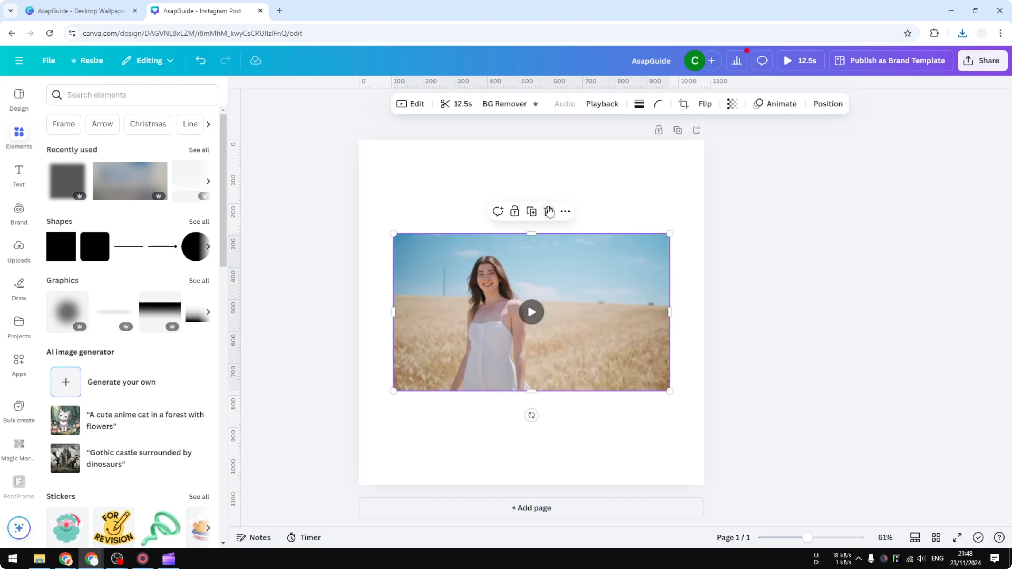Open the transparency checkerboard control

pos(732,104)
